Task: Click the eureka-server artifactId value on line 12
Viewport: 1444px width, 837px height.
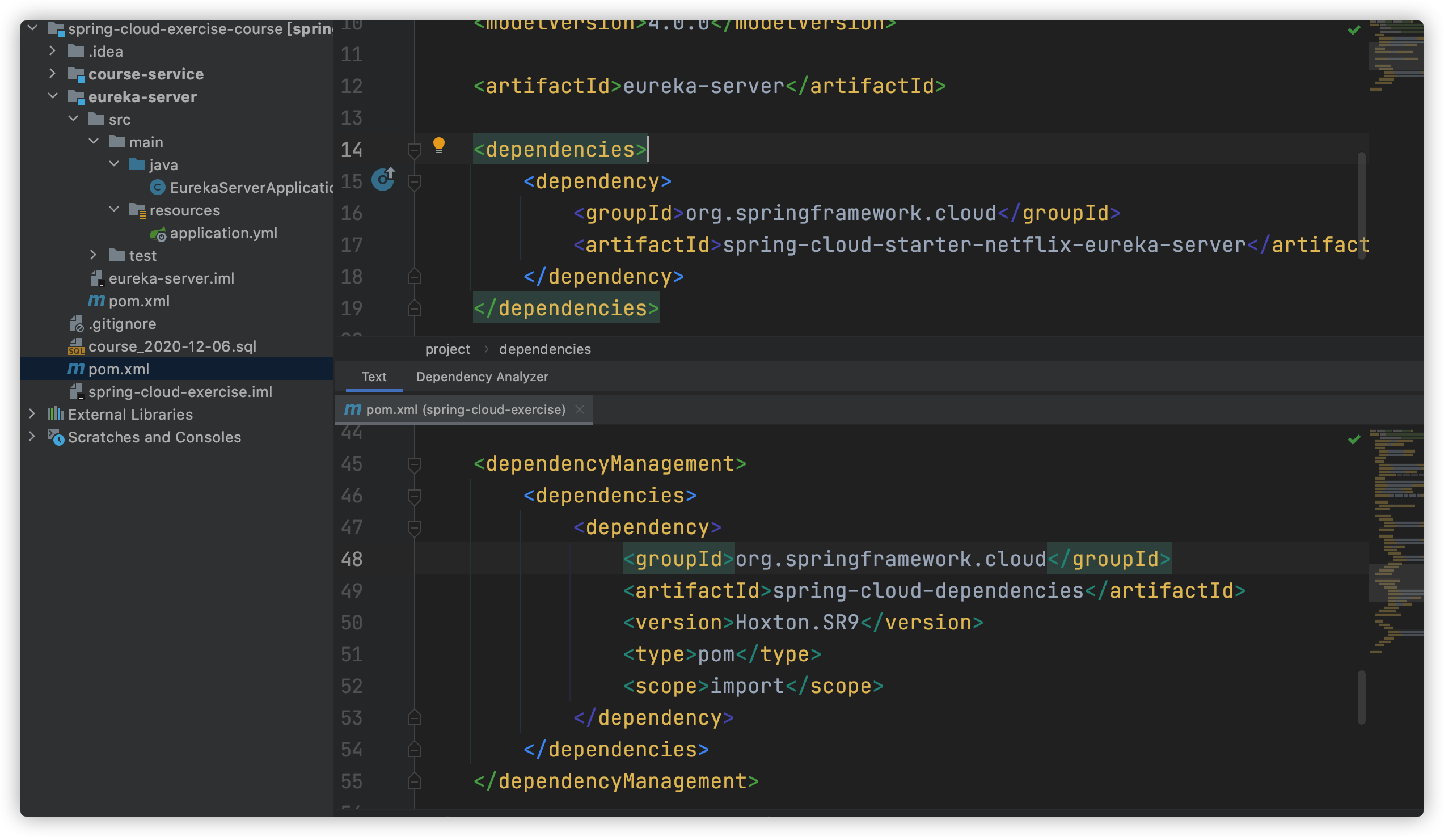Action: [704, 86]
